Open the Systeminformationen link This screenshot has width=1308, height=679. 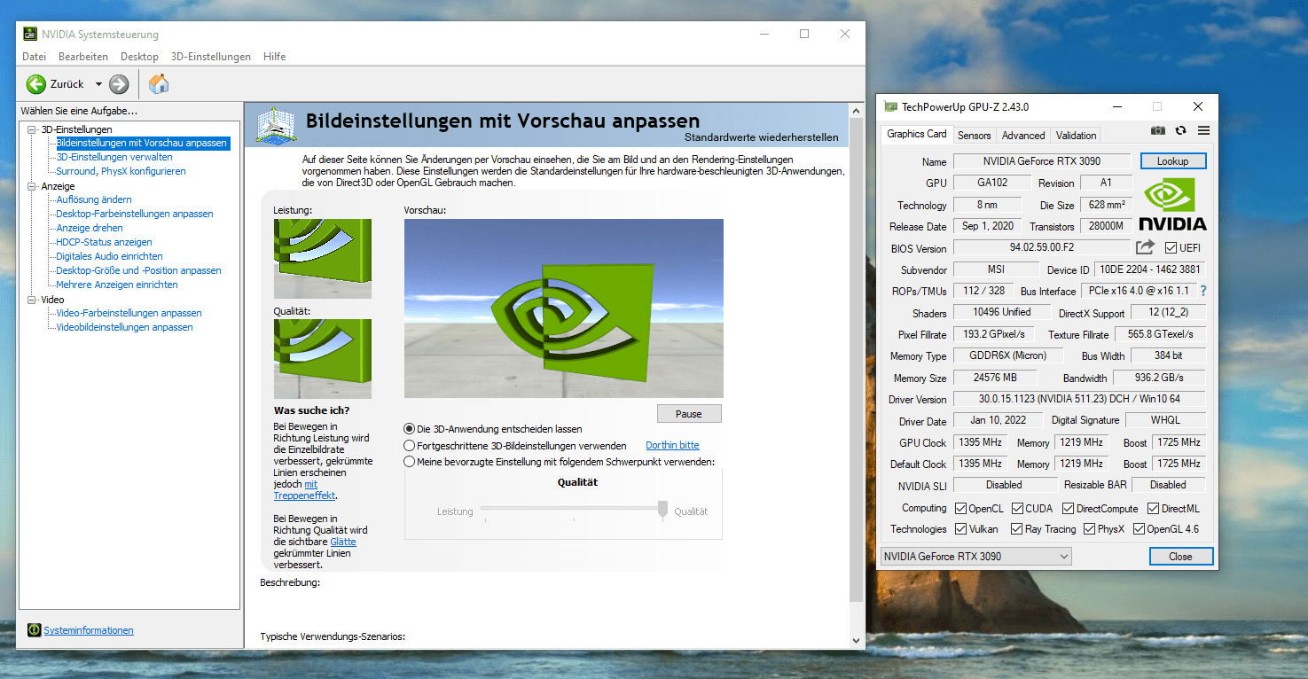point(89,630)
